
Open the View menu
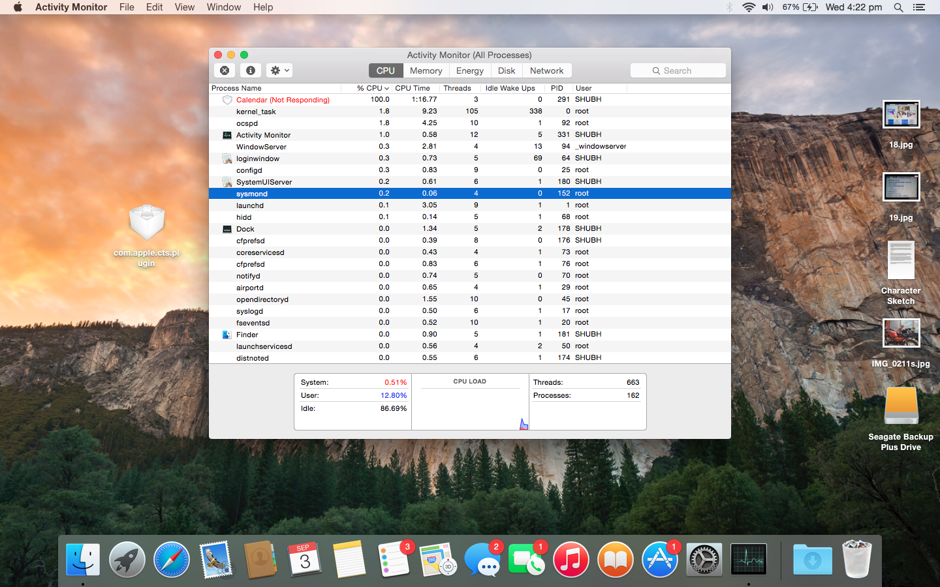coord(185,7)
